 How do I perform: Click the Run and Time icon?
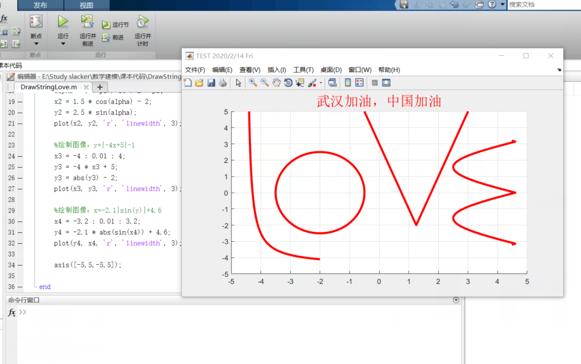(142, 22)
